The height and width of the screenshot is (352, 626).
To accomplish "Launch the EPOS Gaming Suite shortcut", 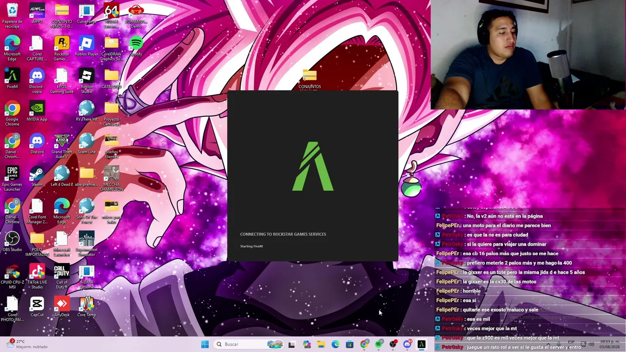I will (x=62, y=81).
